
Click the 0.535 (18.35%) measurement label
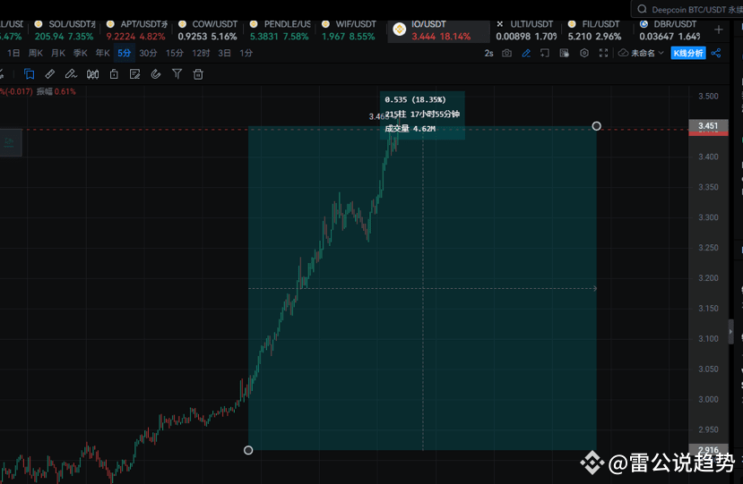coord(415,99)
